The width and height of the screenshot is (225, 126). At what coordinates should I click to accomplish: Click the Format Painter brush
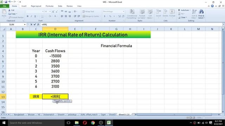click(x=16, y=17)
